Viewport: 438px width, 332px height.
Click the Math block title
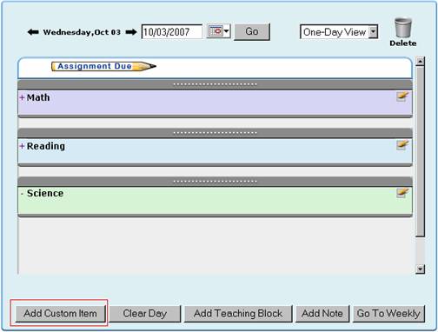[38, 97]
